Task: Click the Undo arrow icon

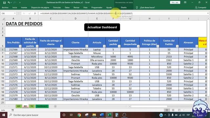Action: click(9, 3)
